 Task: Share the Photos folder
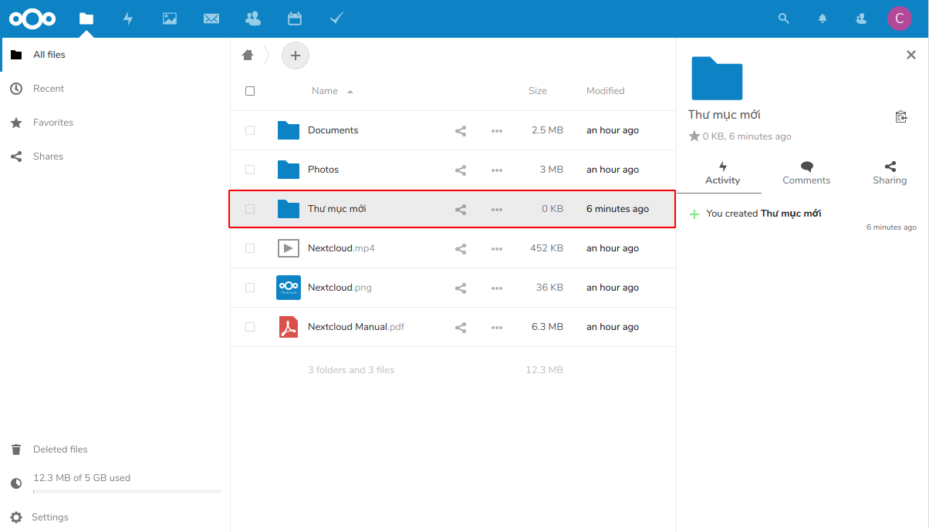[461, 170]
